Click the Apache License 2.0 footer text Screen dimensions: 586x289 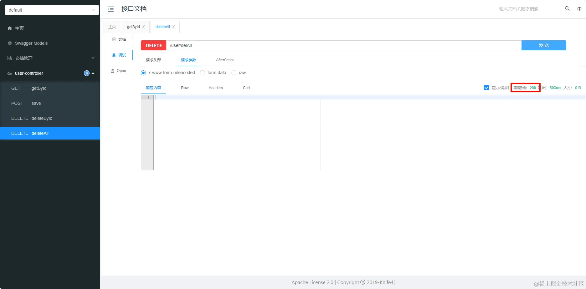pos(312,282)
